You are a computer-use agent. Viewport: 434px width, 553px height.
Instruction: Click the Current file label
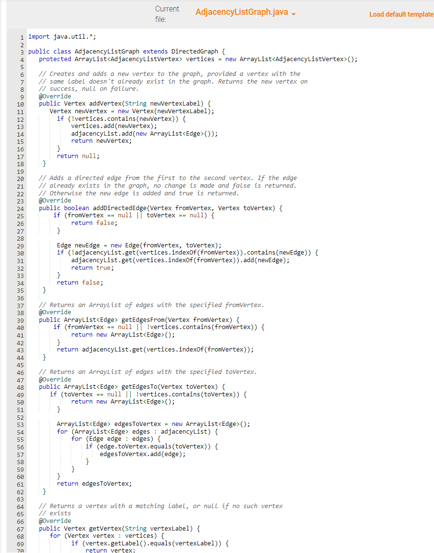(x=167, y=13)
